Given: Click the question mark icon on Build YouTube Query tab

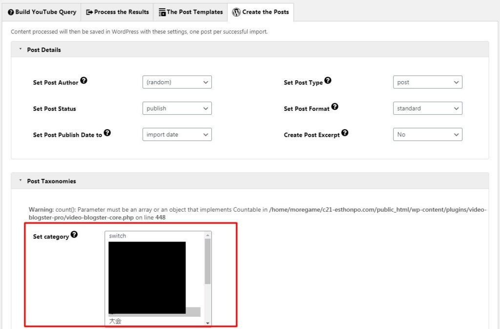Looking at the screenshot, I should tap(11, 12).
